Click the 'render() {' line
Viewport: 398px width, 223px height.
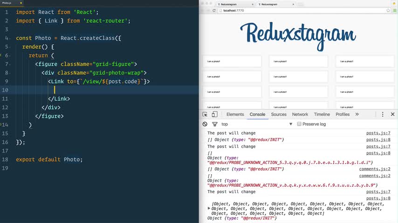point(38,47)
